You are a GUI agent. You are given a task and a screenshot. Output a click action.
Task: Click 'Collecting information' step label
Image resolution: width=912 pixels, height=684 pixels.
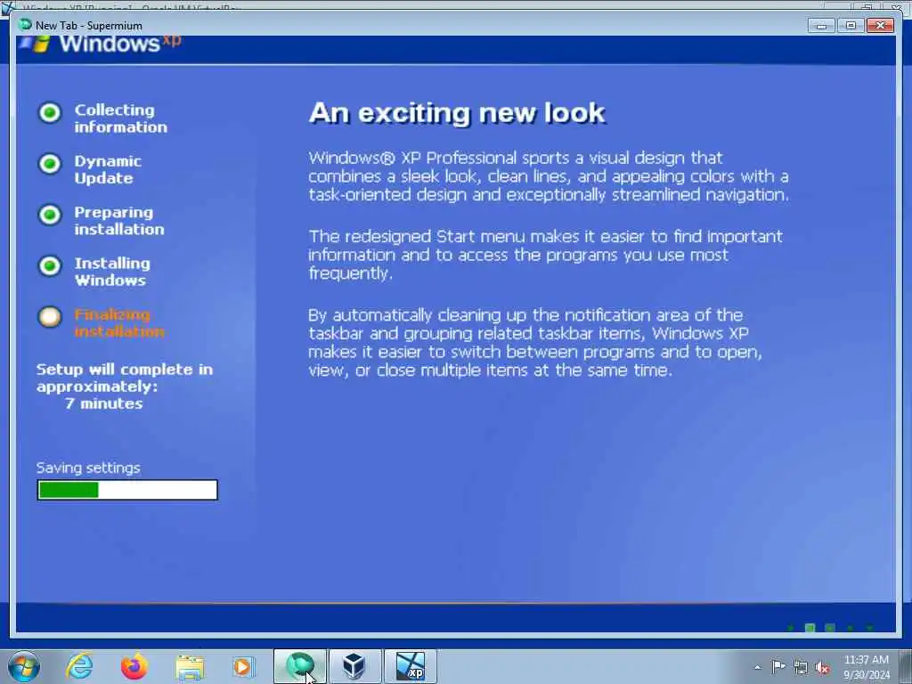(120, 118)
